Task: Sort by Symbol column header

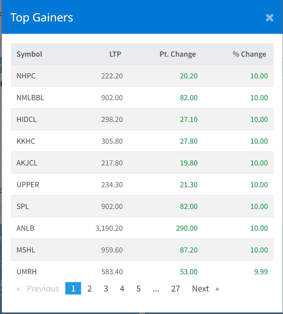Action: pos(29,54)
